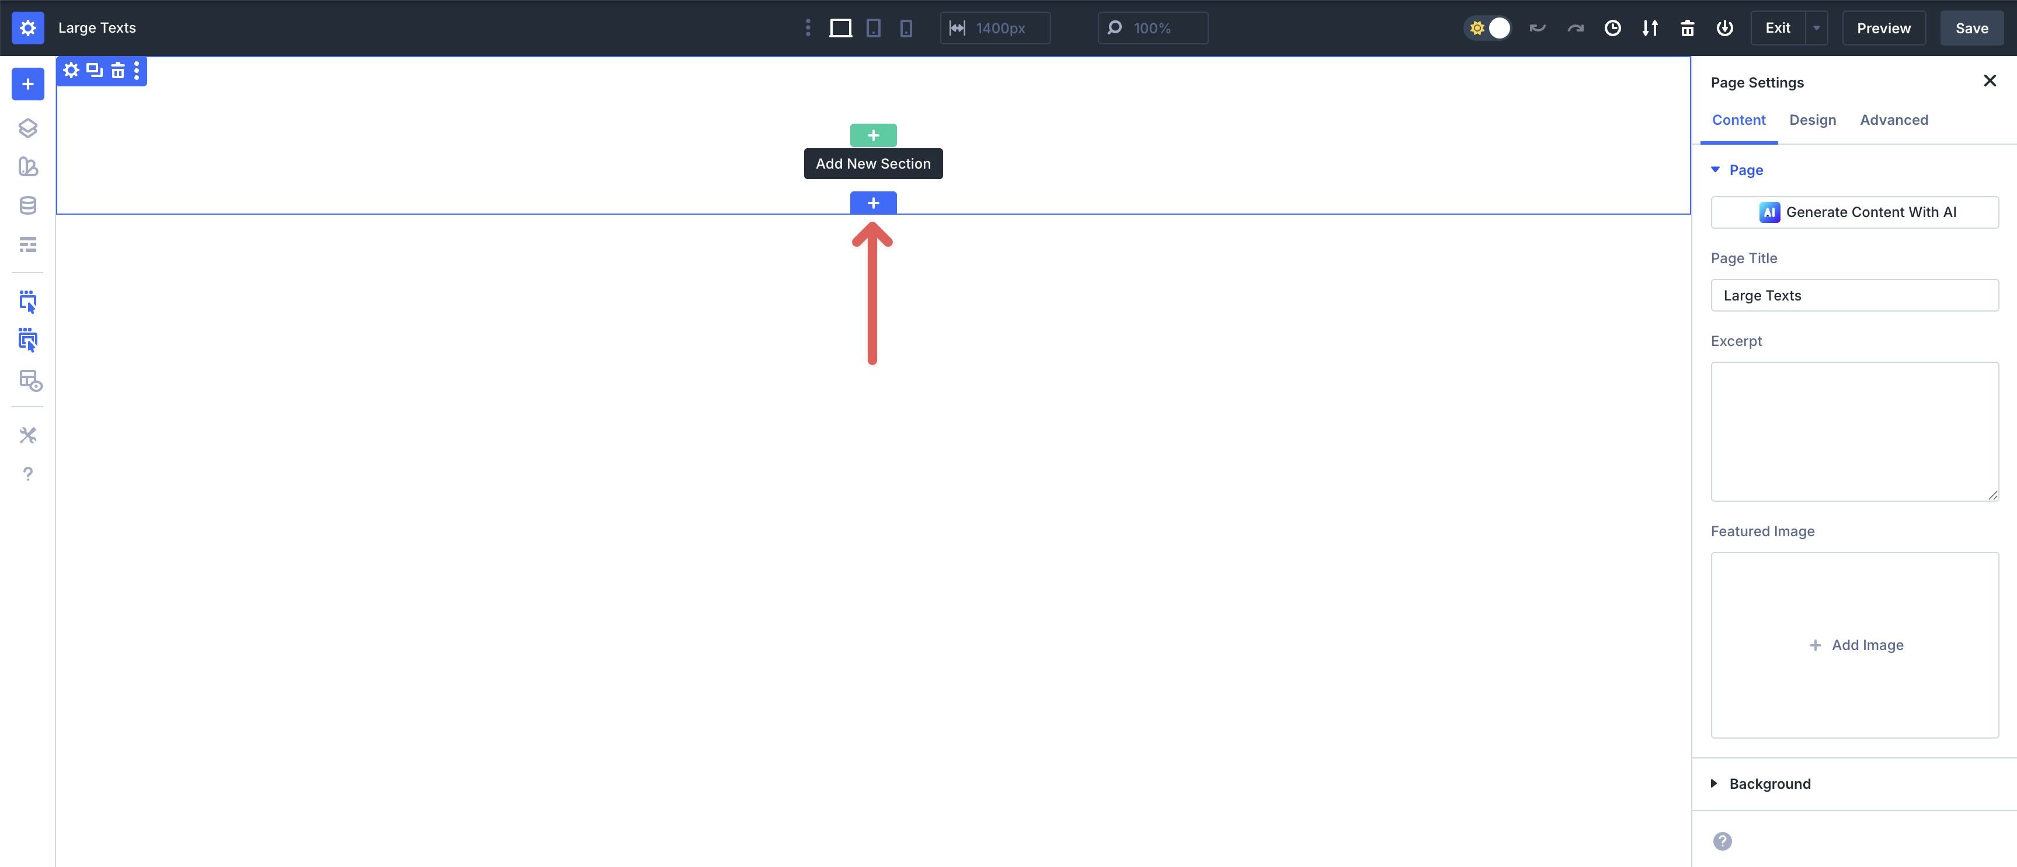Open the help question mark in the sidebar
Viewport: 2017px width, 867px height.
pyautogui.click(x=28, y=473)
